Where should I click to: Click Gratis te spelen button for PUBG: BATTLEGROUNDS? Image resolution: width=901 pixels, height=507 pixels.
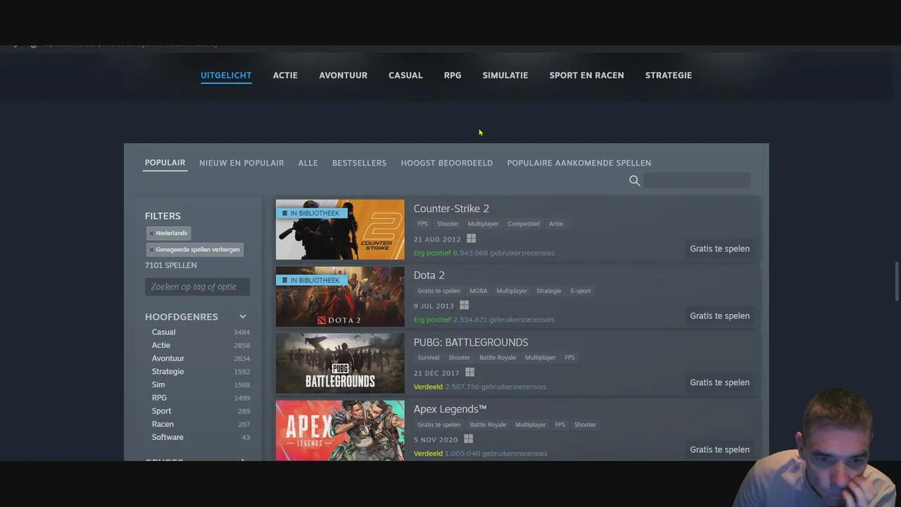(x=719, y=382)
